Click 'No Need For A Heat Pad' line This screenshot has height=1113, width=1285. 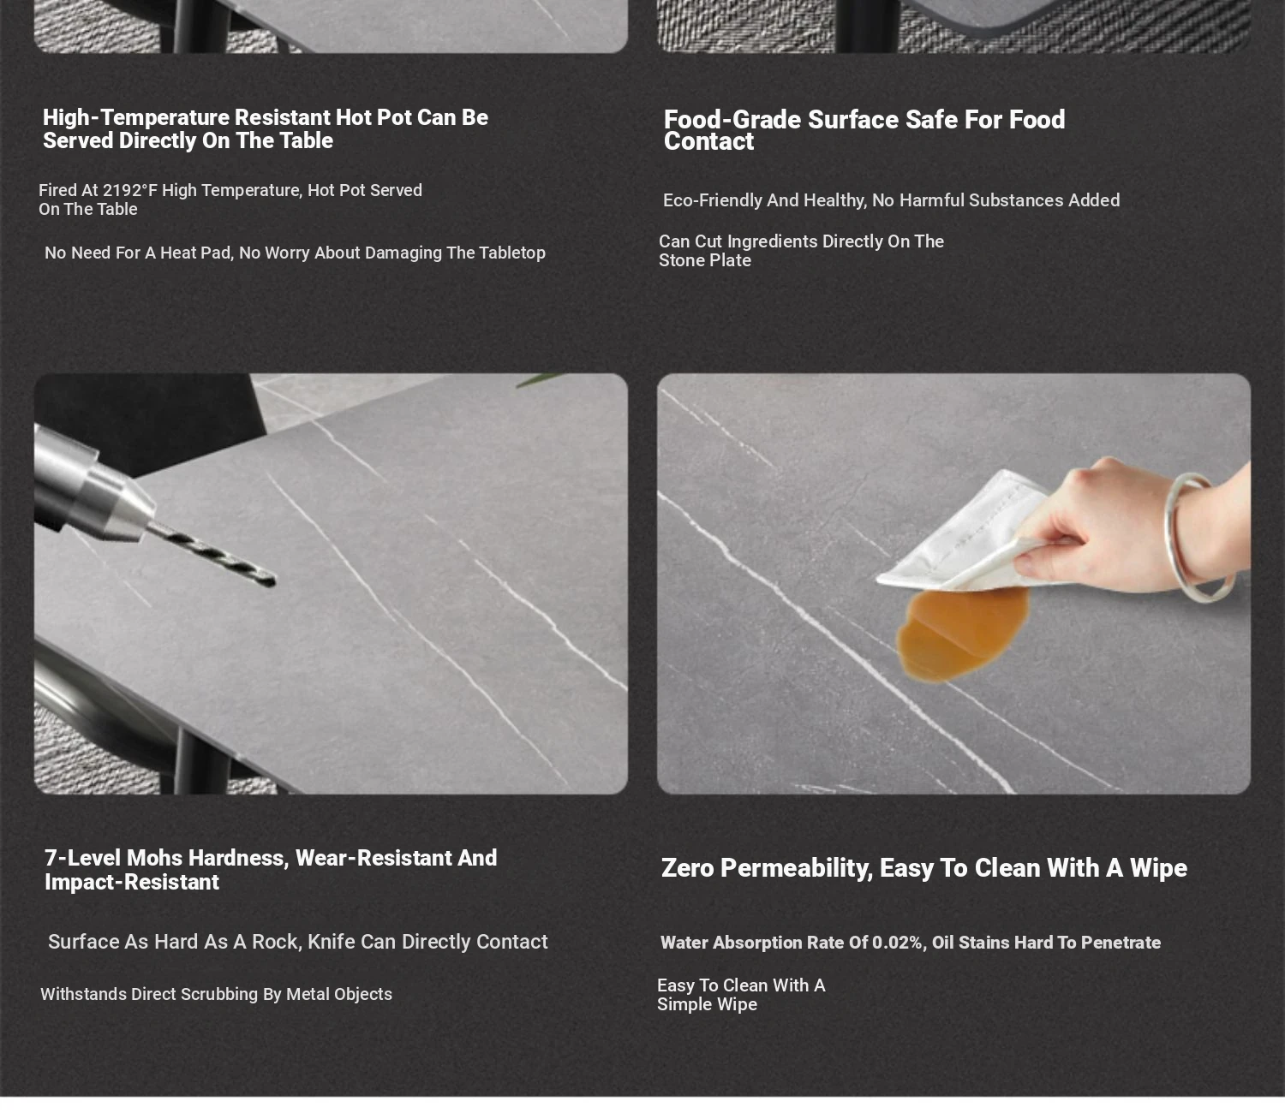coord(295,253)
